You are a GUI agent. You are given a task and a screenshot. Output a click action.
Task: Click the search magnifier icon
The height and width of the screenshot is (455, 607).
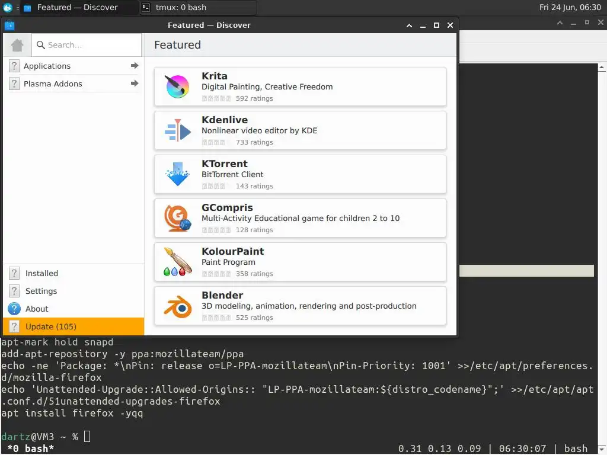click(41, 45)
